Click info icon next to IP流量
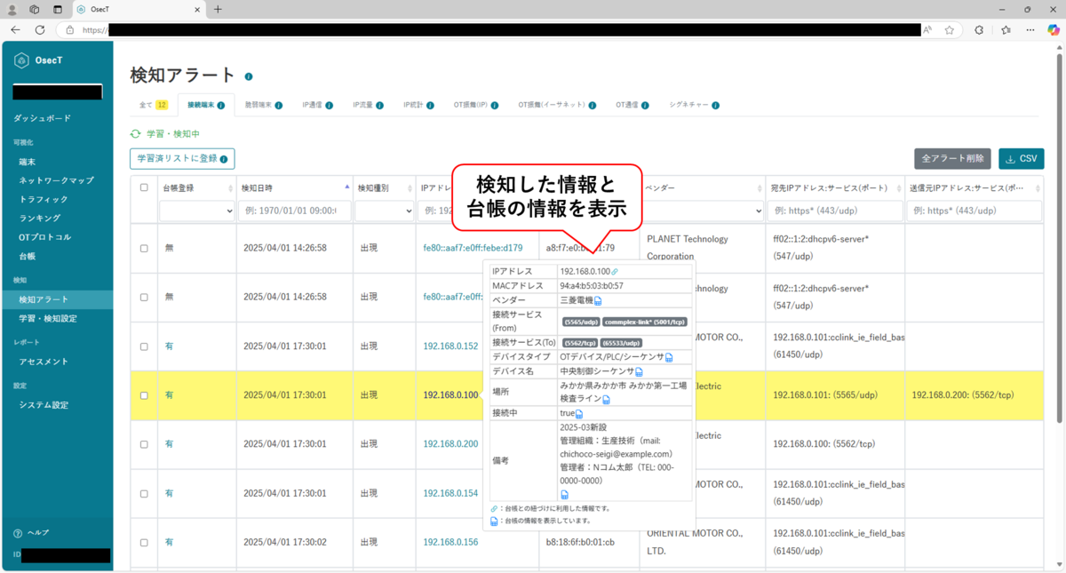 click(379, 105)
